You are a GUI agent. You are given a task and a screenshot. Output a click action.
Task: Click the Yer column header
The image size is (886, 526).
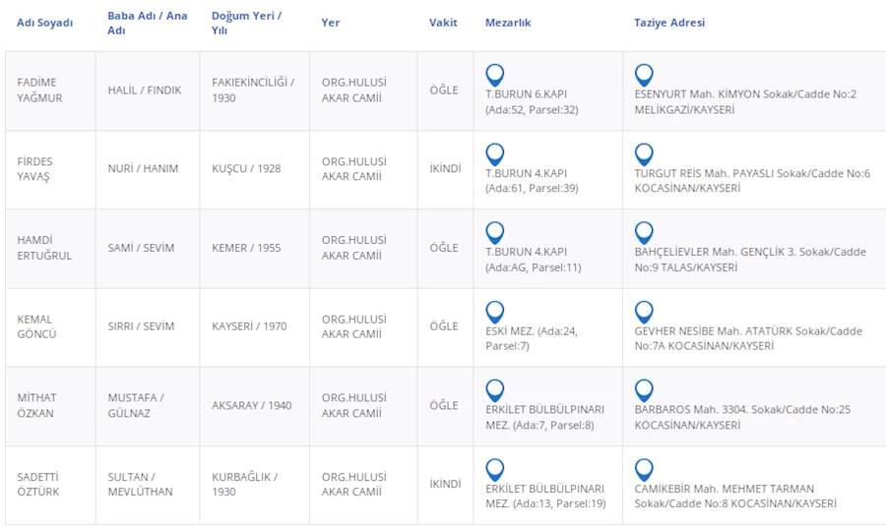(331, 23)
